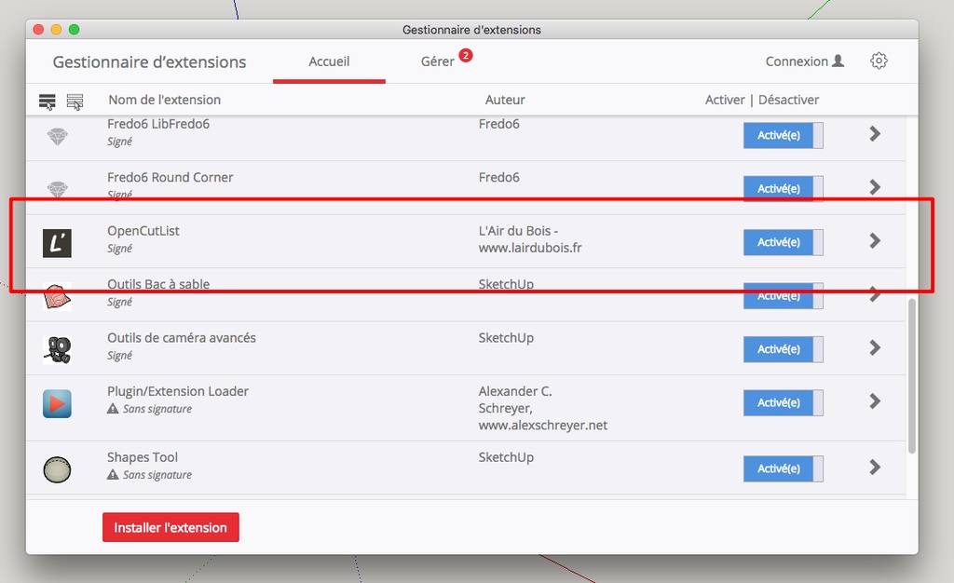This screenshot has height=583, width=954.
Task: Expand Outils Bac à sable details chevron
Action: tap(875, 294)
